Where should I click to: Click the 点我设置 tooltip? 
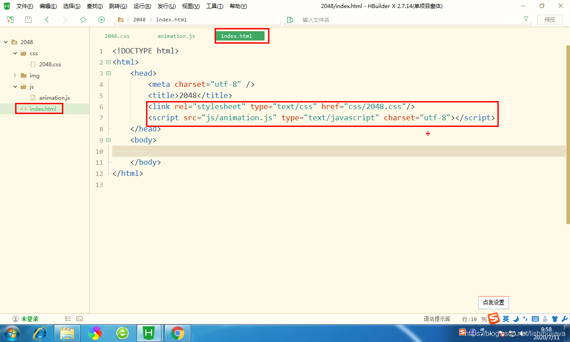pos(493,302)
